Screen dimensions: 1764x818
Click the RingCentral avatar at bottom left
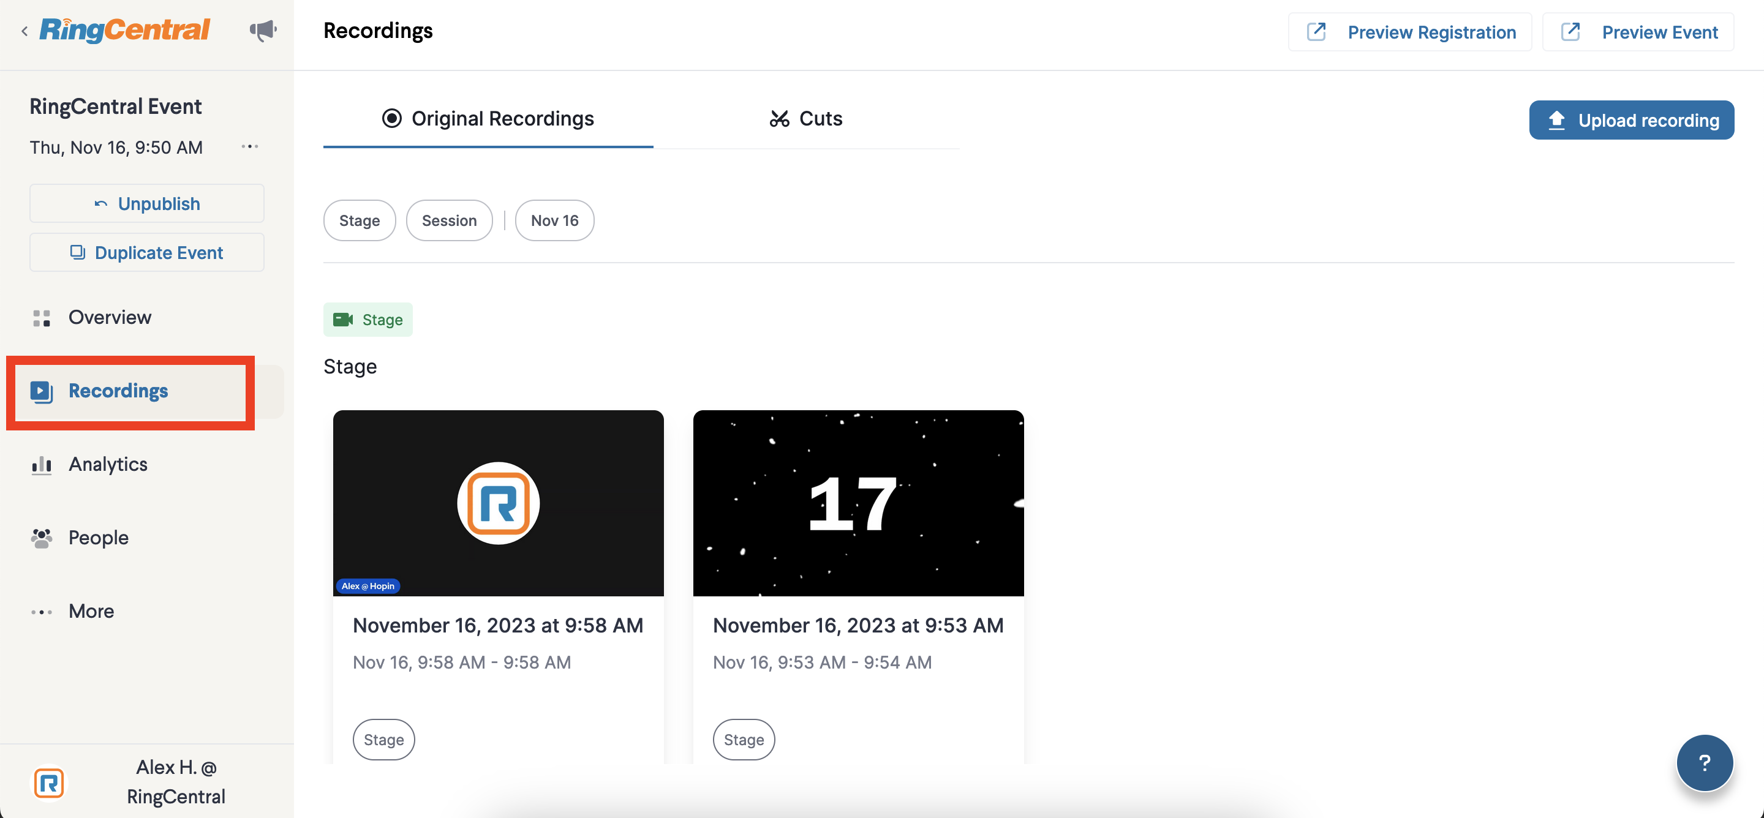pos(49,782)
